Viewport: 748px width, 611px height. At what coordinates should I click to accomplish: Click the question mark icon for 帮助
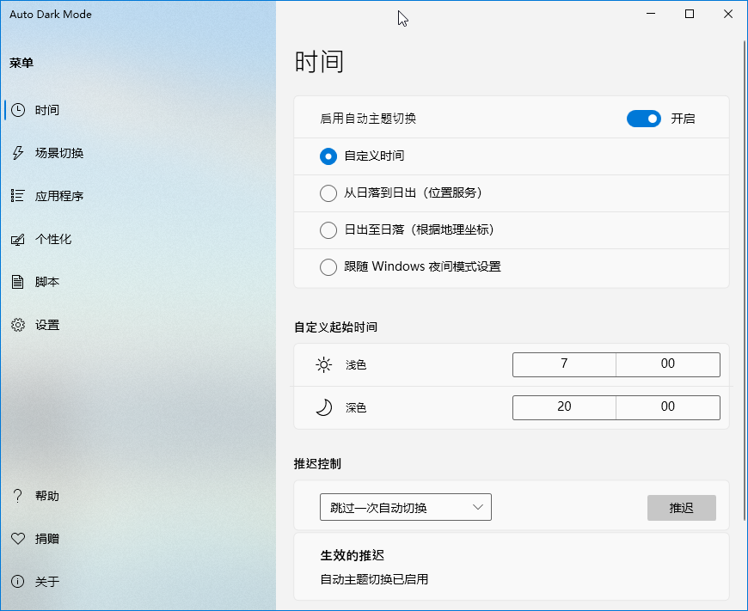pos(18,496)
